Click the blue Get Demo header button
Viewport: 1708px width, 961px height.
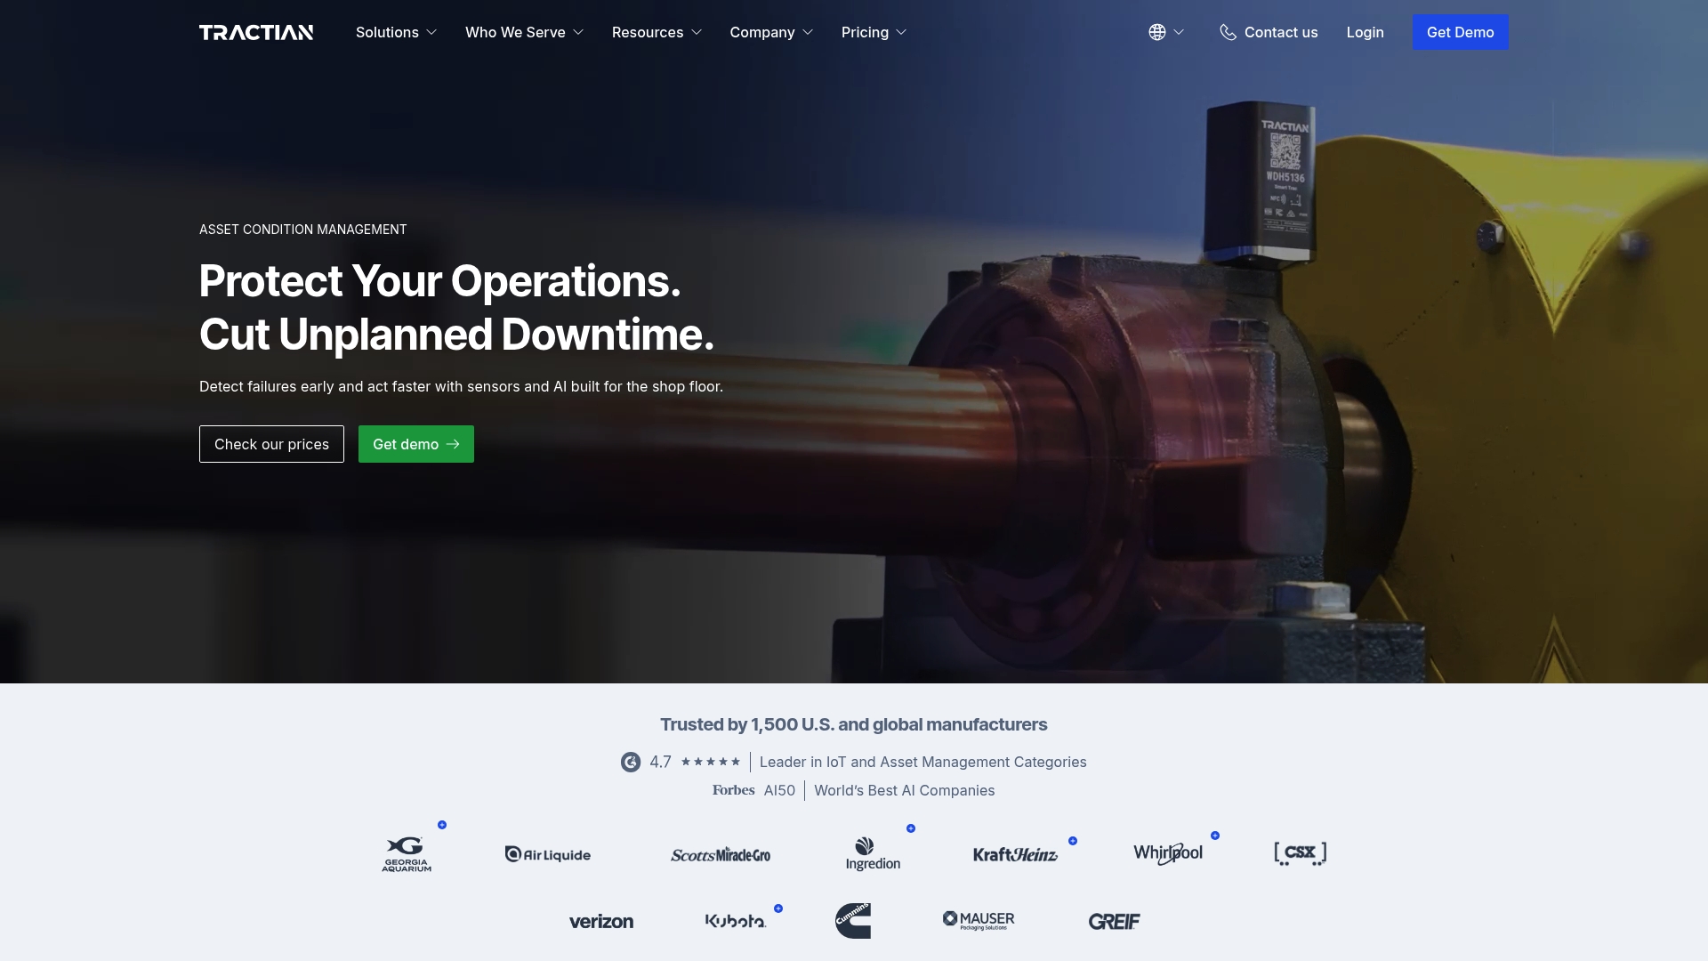(x=1460, y=32)
